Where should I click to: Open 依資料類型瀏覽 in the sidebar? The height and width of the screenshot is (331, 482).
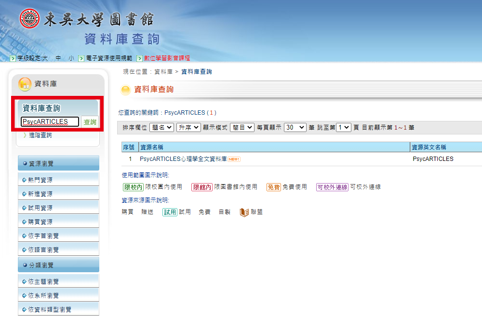[58, 309]
